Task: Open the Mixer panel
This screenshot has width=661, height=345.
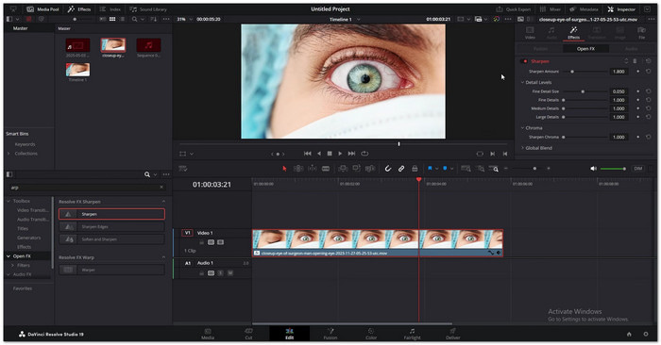Action: click(551, 9)
